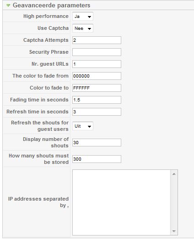
Task: Click How many shouts must be stored field
Action: click(97, 159)
